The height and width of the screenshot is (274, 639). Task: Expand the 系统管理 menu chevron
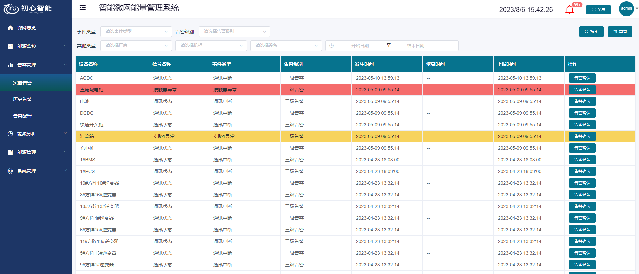(x=65, y=171)
